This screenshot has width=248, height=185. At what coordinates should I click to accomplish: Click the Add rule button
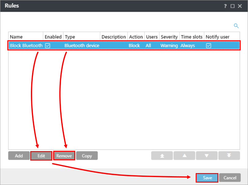pyautogui.click(x=19, y=156)
